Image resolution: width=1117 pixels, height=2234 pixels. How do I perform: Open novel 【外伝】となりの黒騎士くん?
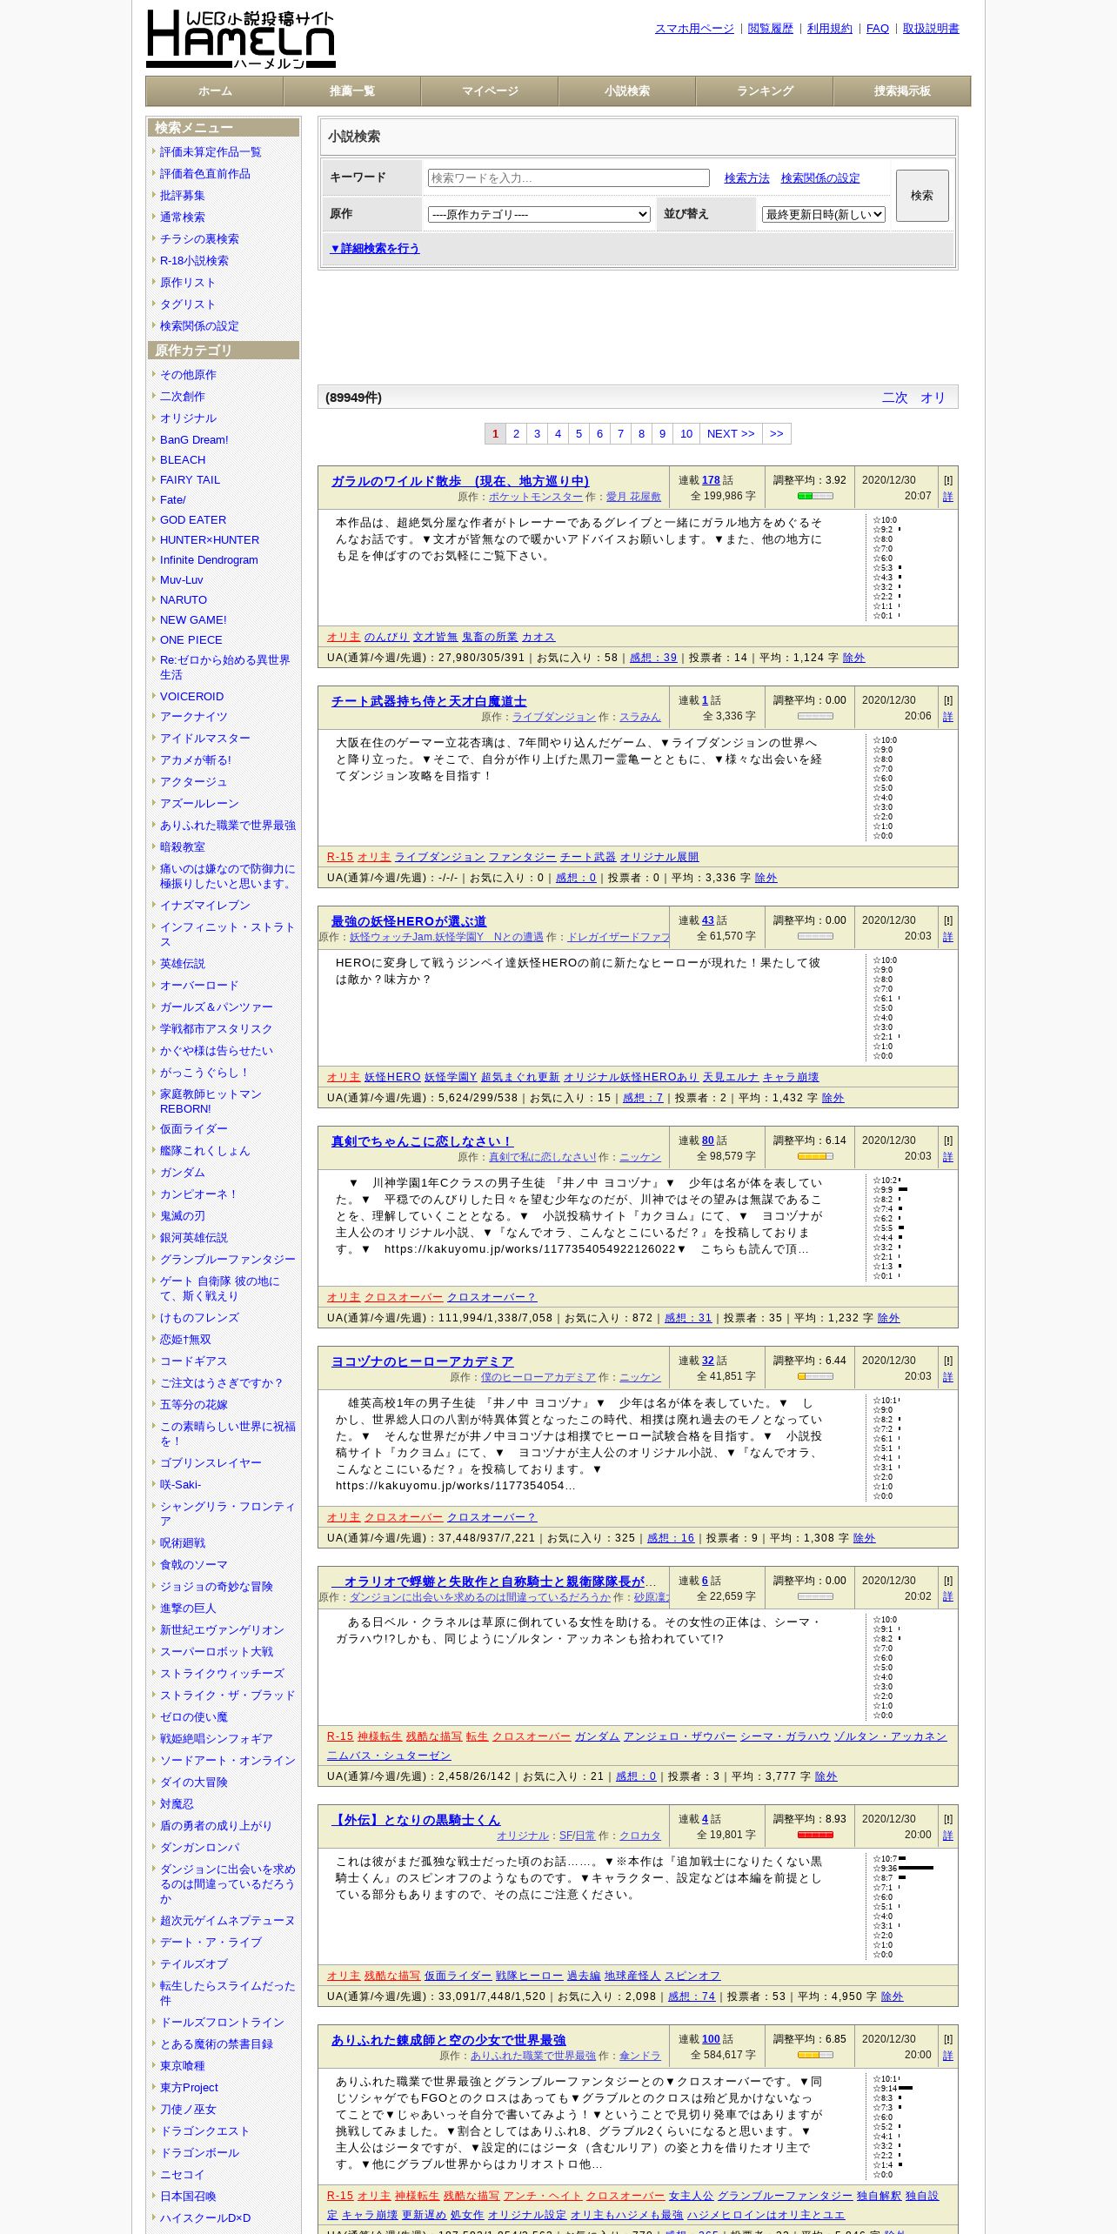pyautogui.click(x=415, y=1819)
